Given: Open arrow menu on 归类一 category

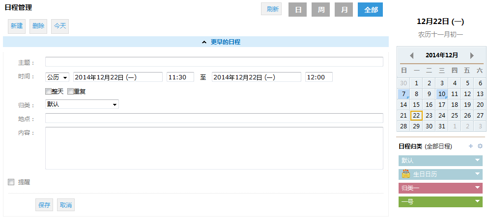Looking at the screenshot, I should (x=477, y=188).
